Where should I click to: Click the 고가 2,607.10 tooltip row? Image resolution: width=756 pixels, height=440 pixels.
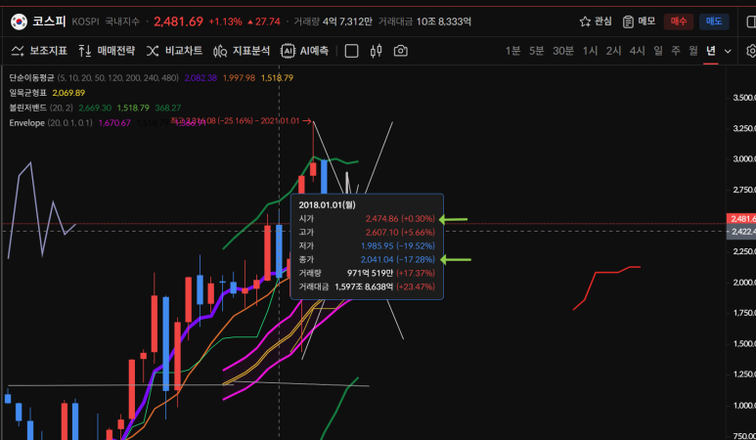[x=367, y=233]
